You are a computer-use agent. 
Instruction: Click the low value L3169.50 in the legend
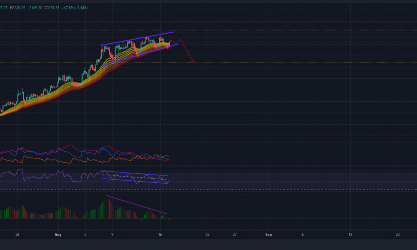[x=35, y=7]
